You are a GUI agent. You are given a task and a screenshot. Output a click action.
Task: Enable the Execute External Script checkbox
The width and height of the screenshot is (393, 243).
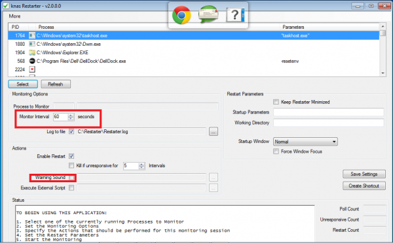tap(71, 187)
